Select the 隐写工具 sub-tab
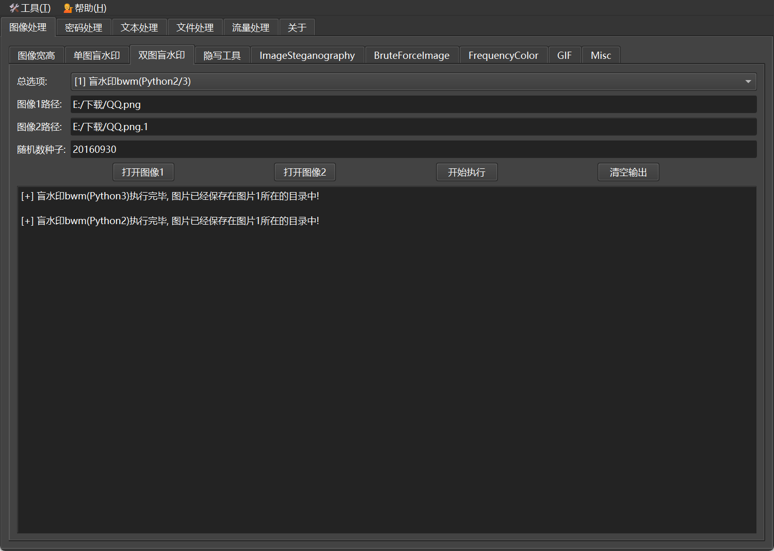Image resolution: width=774 pixels, height=551 pixels. point(222,55)
